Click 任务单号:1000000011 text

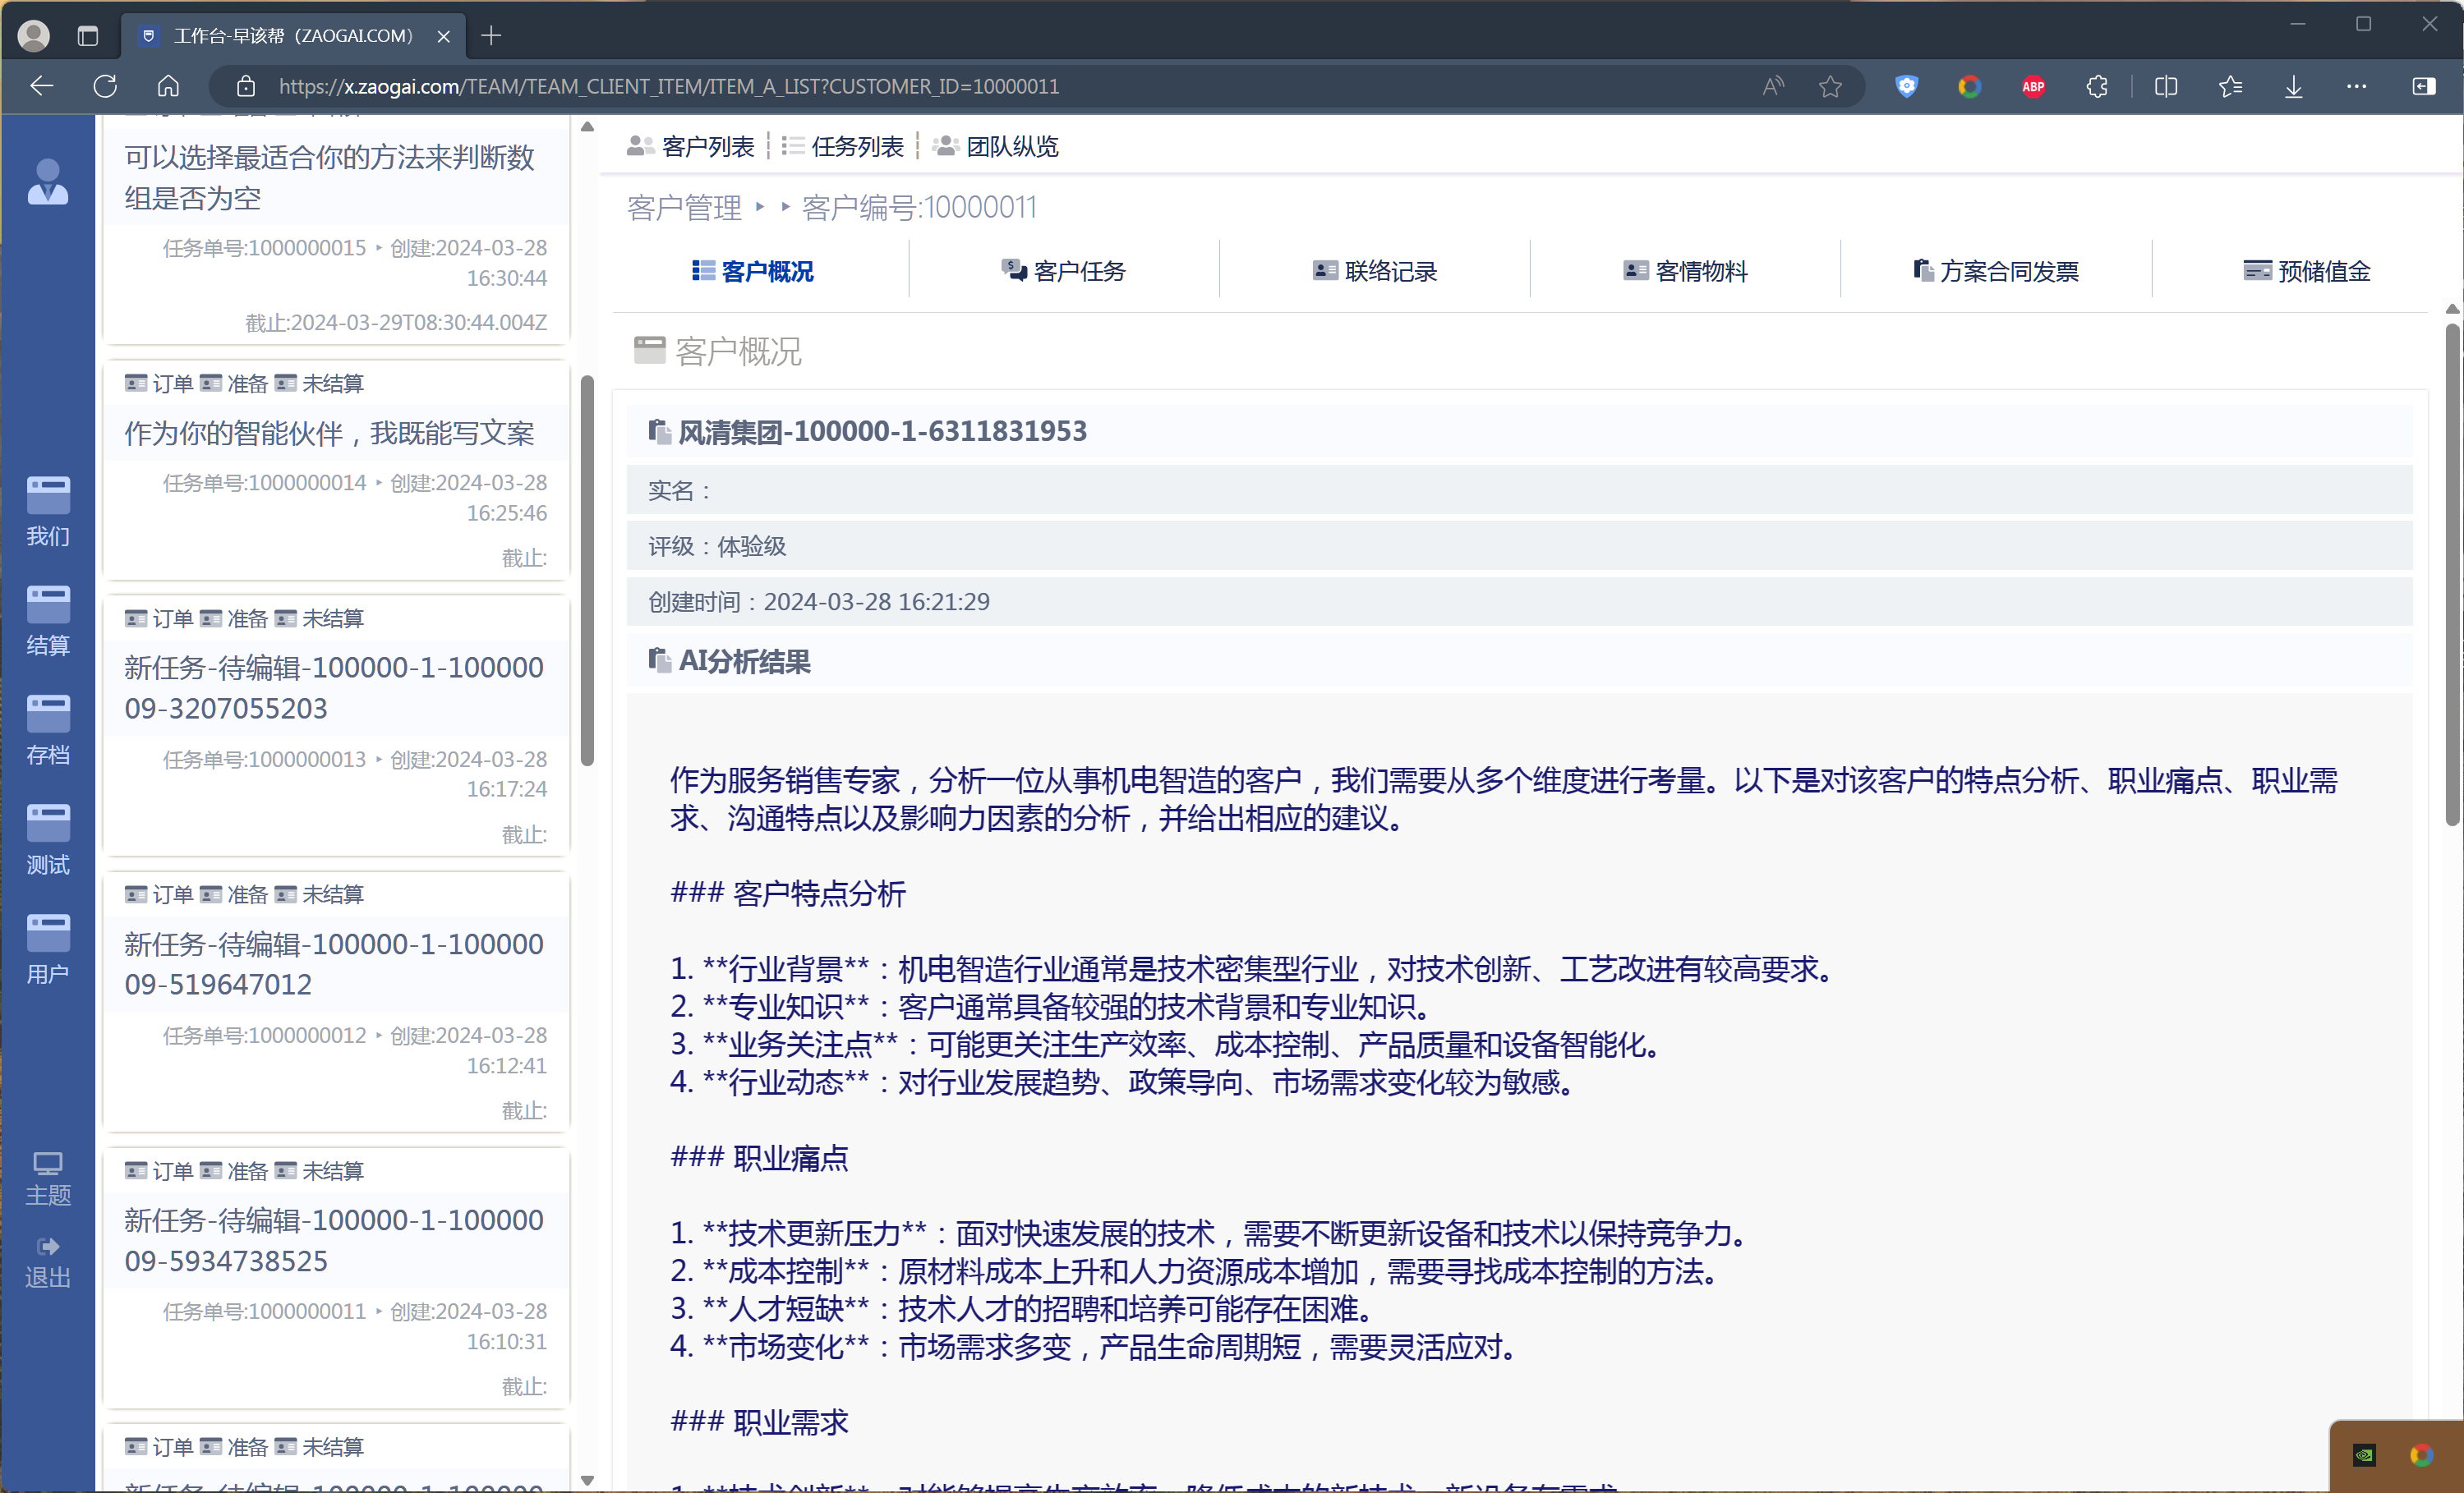(x=264, y=1312)
